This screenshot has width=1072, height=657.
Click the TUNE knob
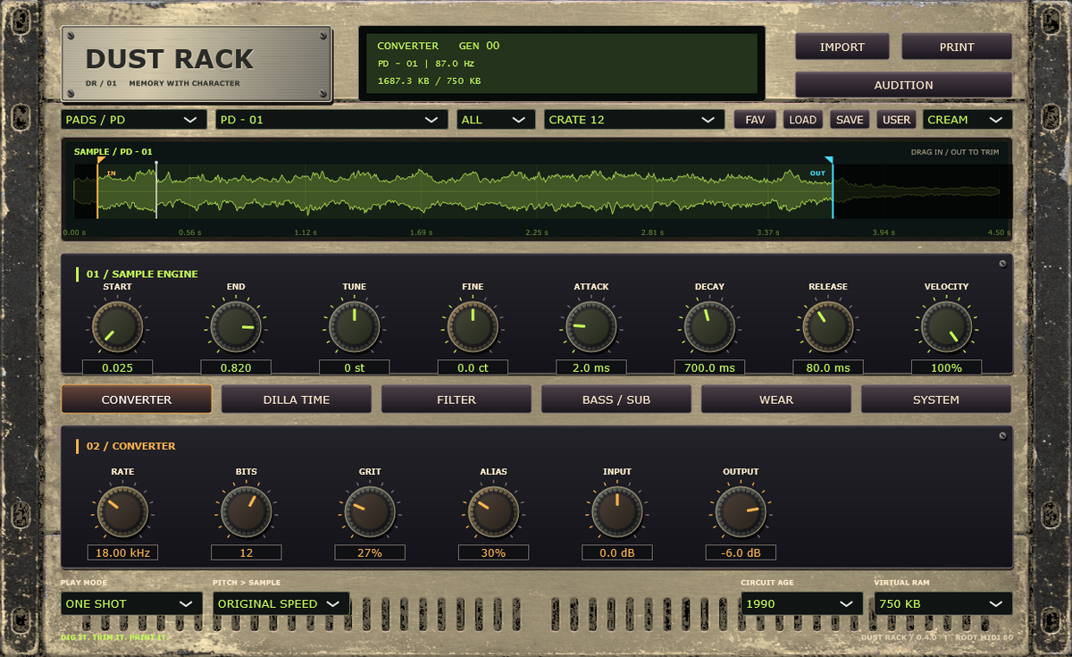354,326
